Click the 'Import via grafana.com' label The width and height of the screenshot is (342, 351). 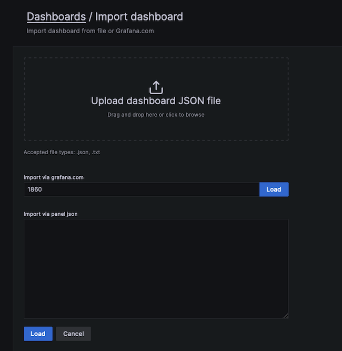54,177
